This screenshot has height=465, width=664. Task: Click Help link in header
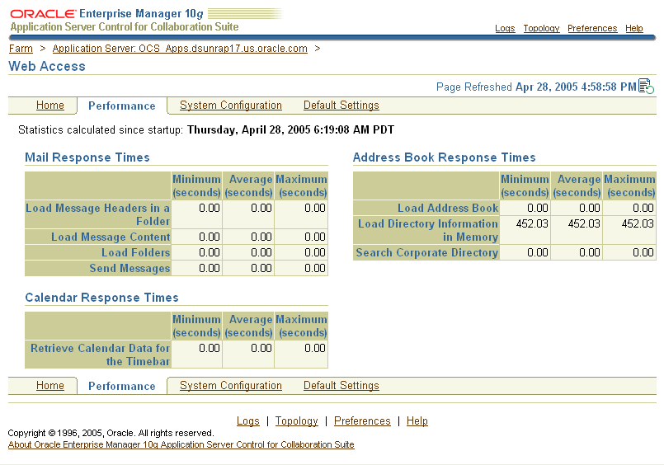(x=634, y=28)
